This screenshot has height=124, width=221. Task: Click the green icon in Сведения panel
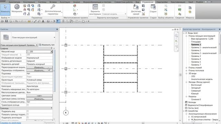tap(180, 10)
